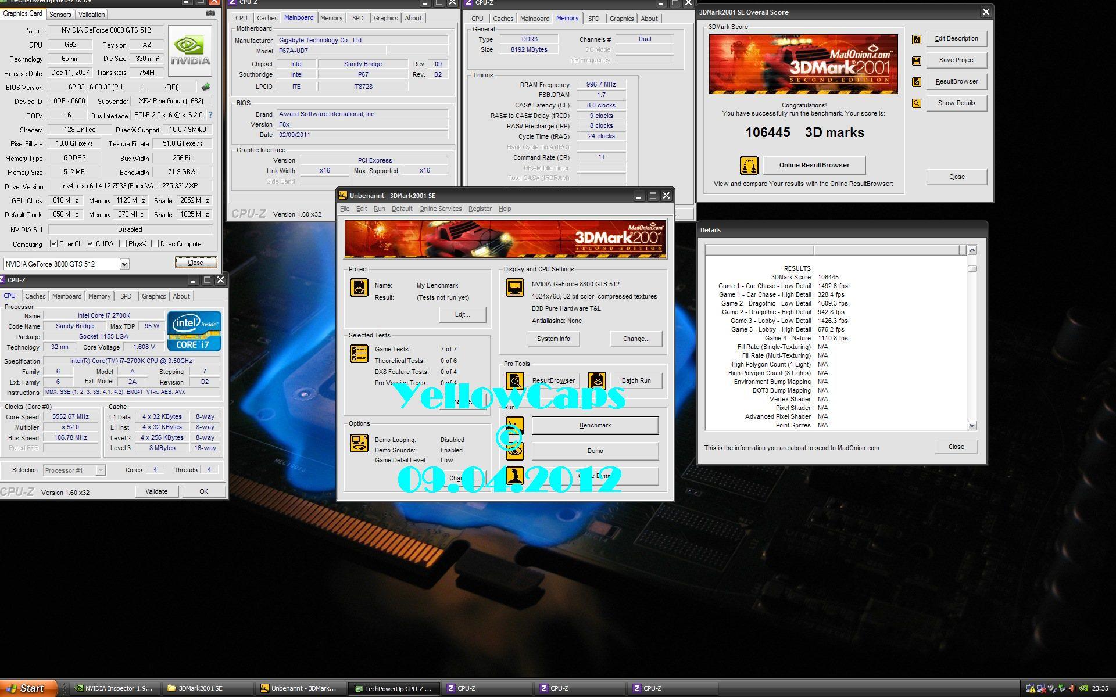Toggle the DirectCompute checkbox in GPU-Z
The image size is (1116, 697).
coord(155,244)
